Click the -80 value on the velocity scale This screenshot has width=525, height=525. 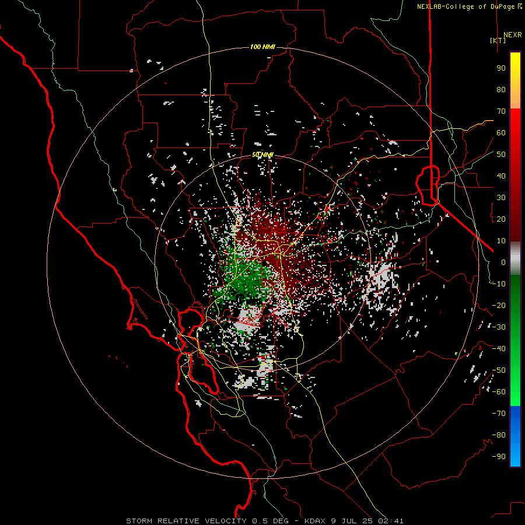(x=499, y=435)
